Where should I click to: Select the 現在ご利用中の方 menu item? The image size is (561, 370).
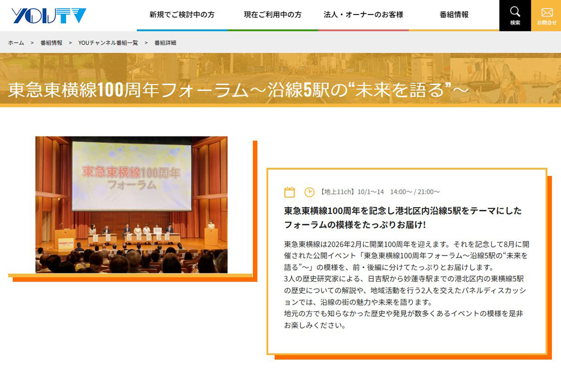click(x=273, y=15)
